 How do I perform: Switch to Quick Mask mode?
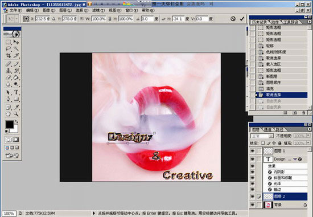pos(16,140)
